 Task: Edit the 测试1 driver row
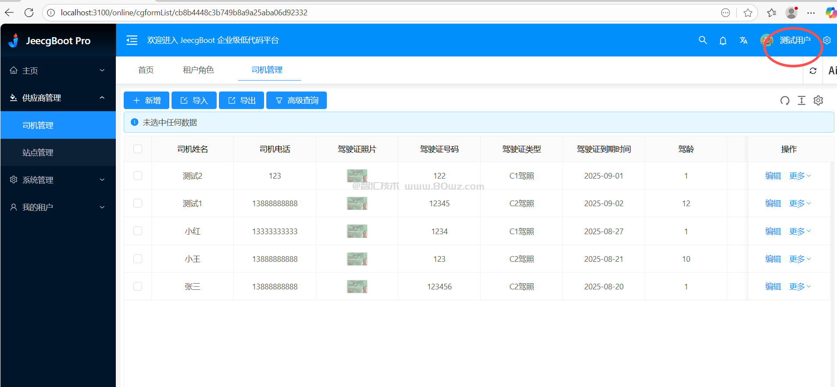773,203
